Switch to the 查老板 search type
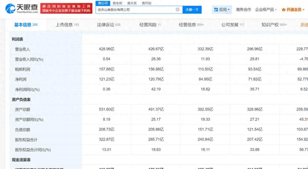The height and width of the screenshot is (169, 308). 117,3
